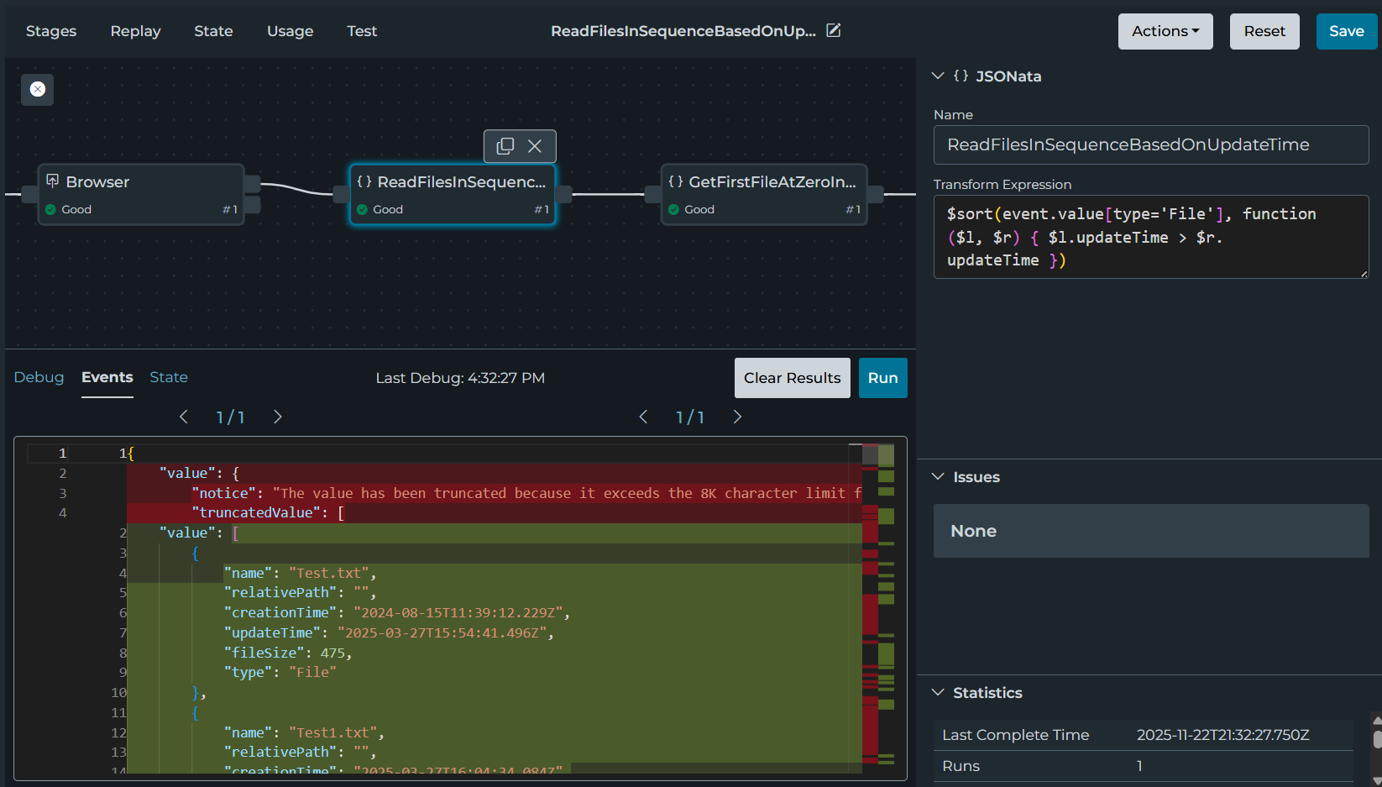Click the circled X icon on canvas

[x=37, y=89]
